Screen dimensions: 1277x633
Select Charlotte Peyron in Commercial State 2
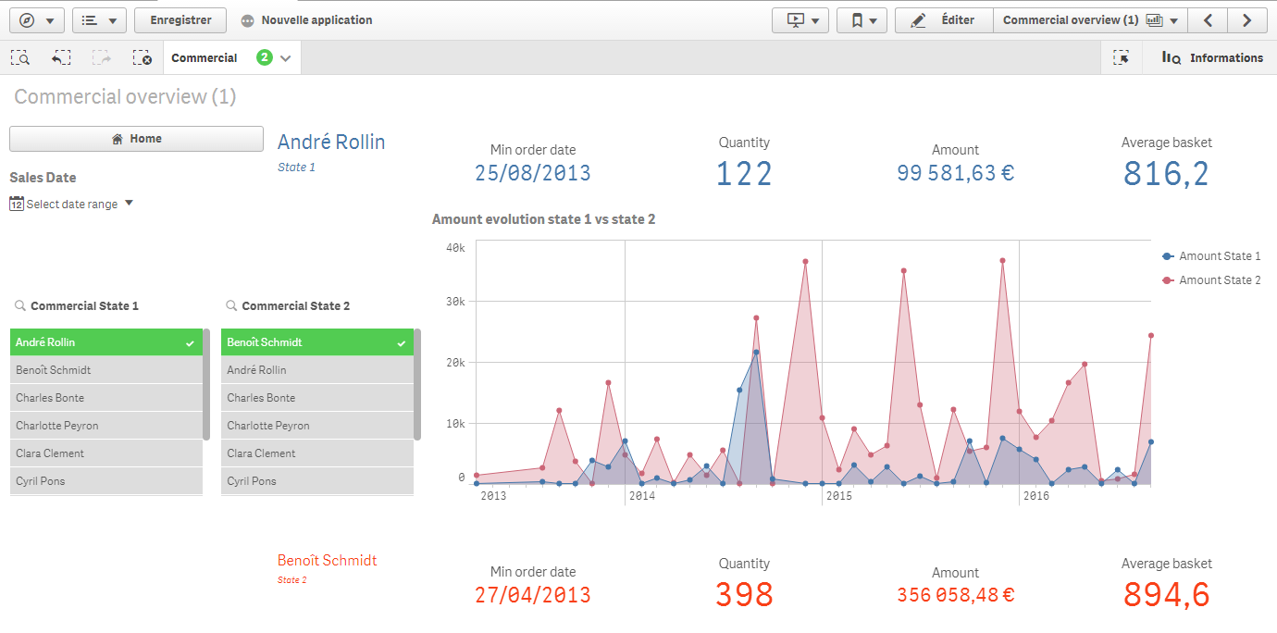(317, 426)
